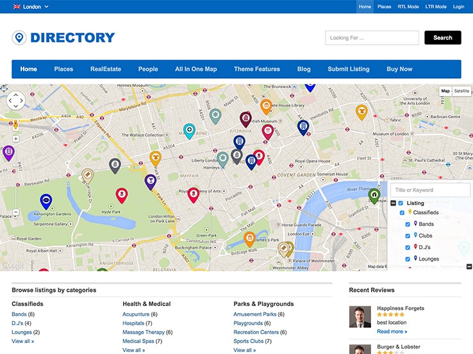The width and height of the screenshot is (473, 354).
Task: Click the Happiness Forgets star rating
Action: click(391, 314)
